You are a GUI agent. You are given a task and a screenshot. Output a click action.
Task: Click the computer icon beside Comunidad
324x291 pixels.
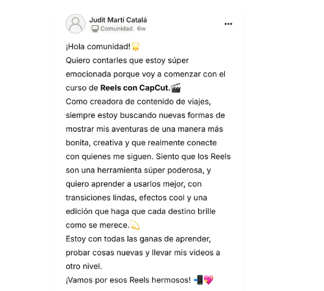coord(95,29)
